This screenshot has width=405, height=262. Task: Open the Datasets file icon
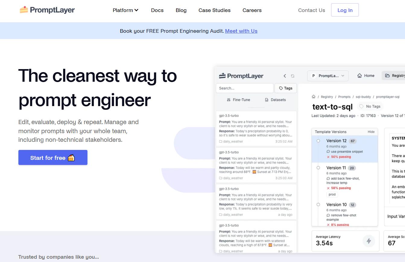pyautogui.click(x=267, y=100)
